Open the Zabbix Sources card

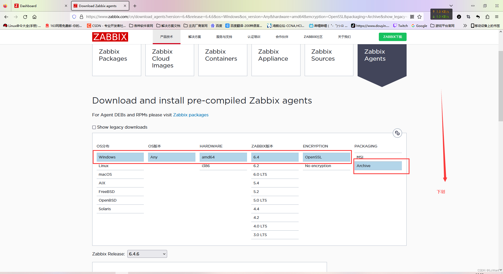pyautogui.click(x=329, y=60)
